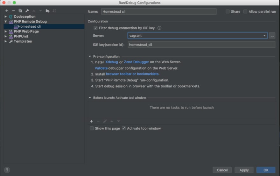This screenshot has width=280, height=176.
Task: Move before-launch task up
Action: click(x=112, y=121)
